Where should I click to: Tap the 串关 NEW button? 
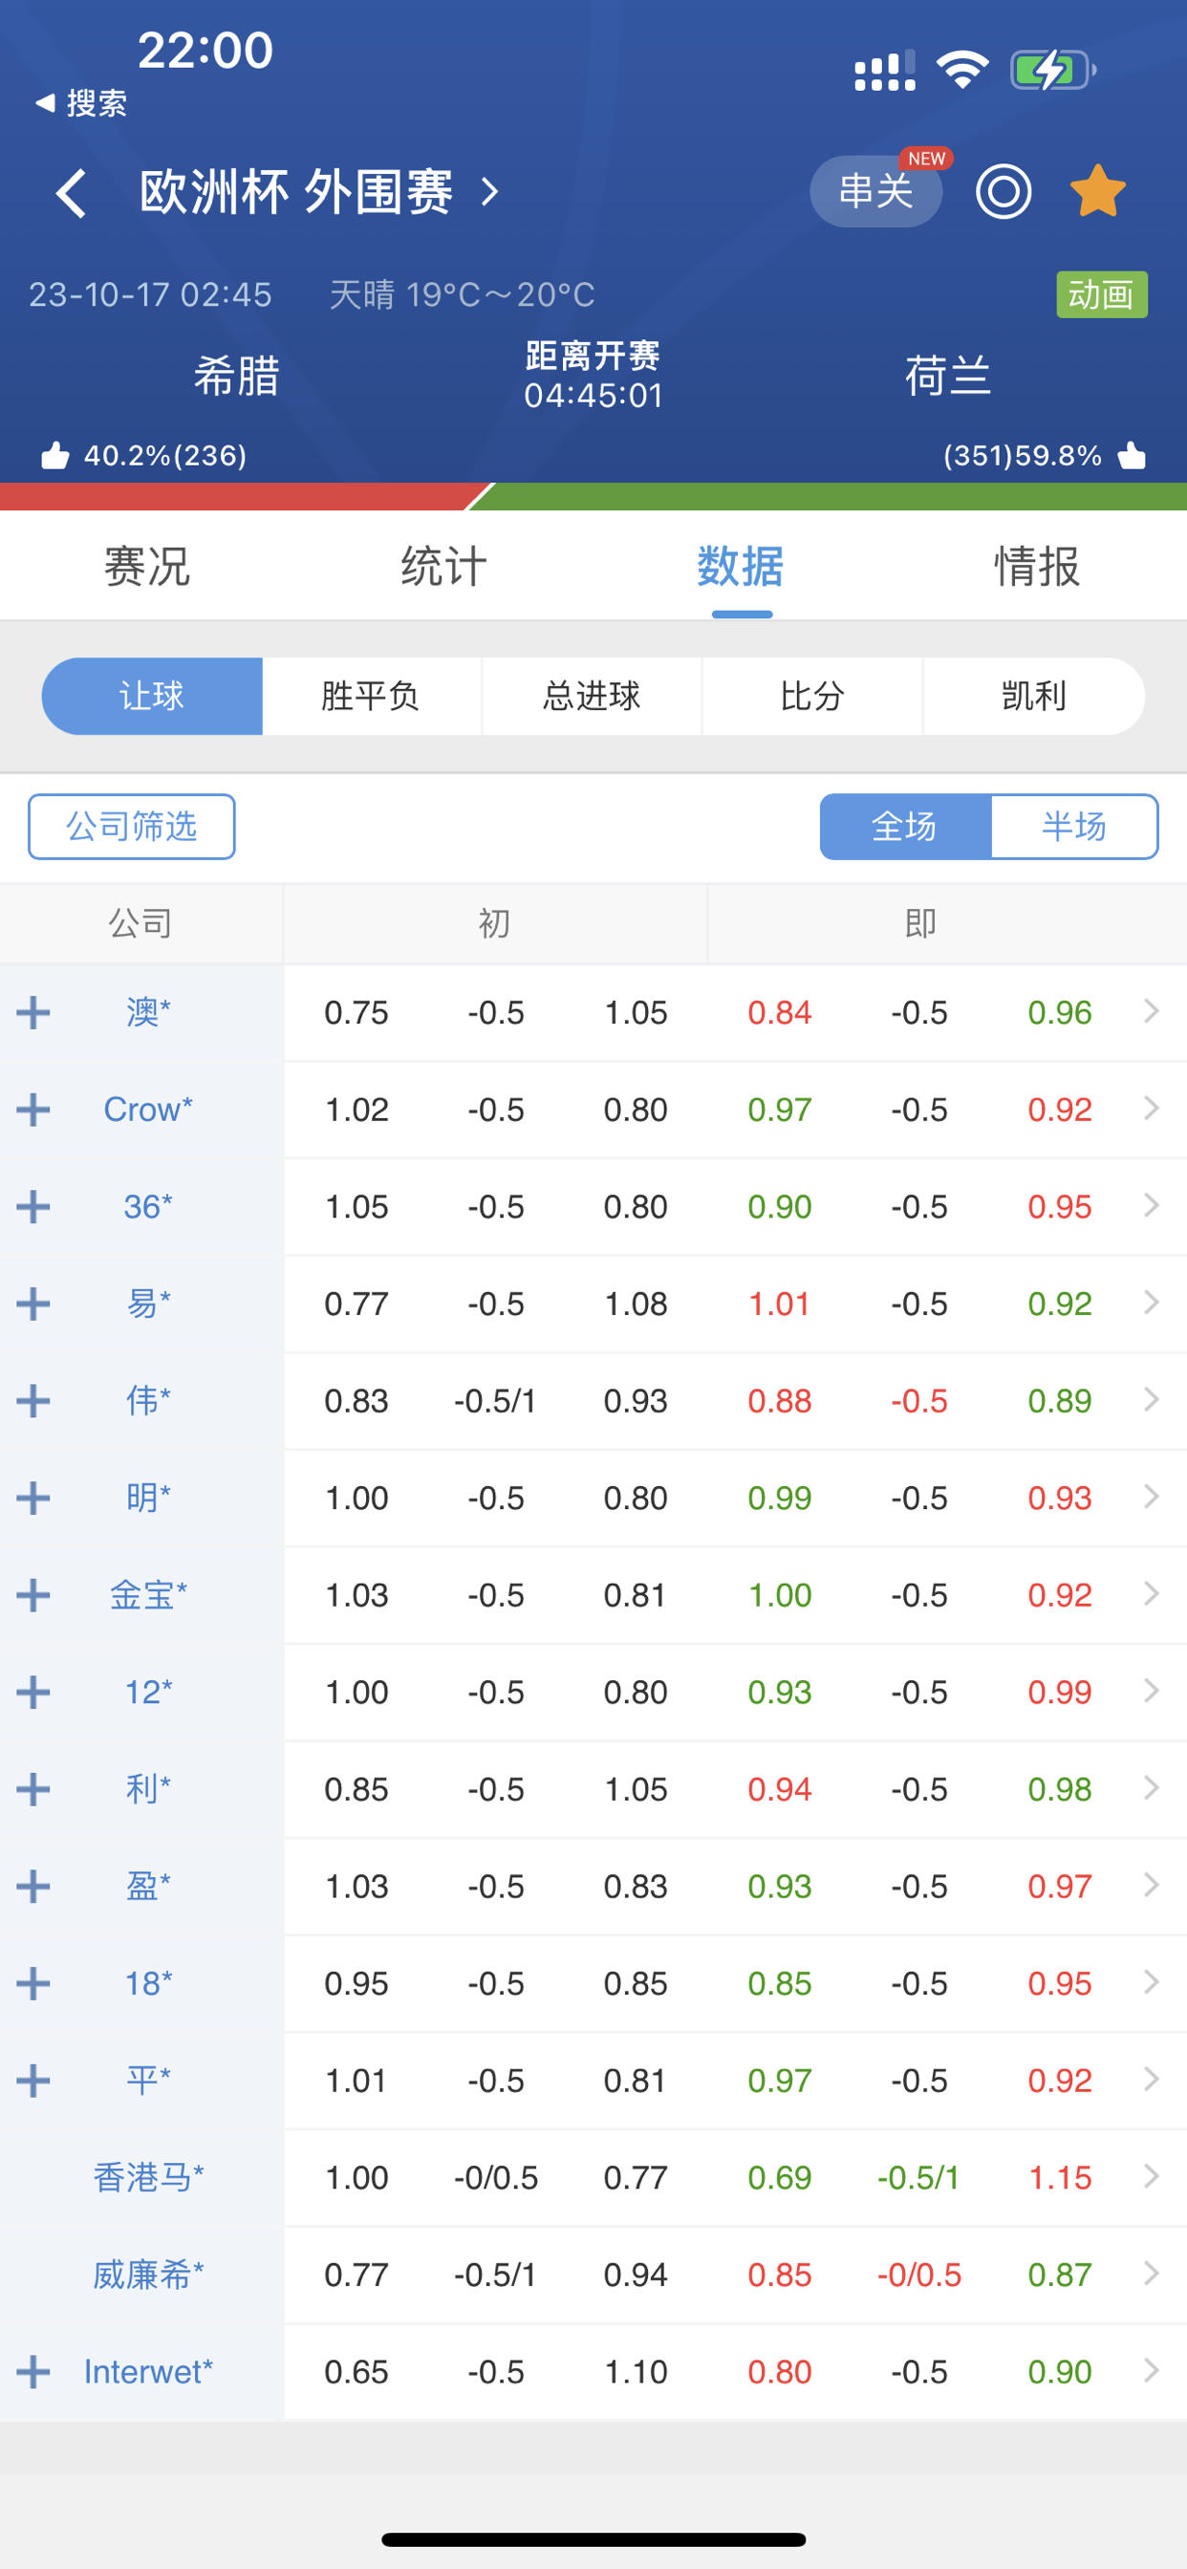click(x=875, y=191)
